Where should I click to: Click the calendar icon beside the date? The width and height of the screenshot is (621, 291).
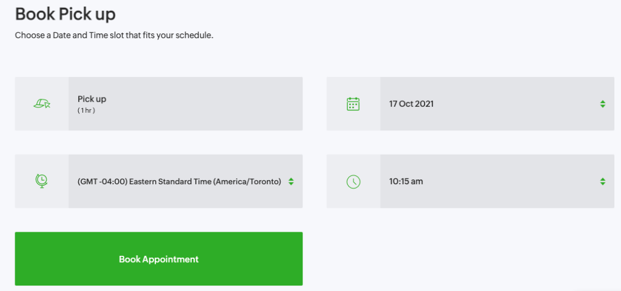[353, 104]
